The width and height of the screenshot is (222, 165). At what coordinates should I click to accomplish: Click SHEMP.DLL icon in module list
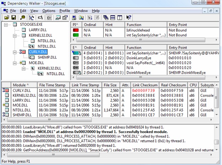6,115
